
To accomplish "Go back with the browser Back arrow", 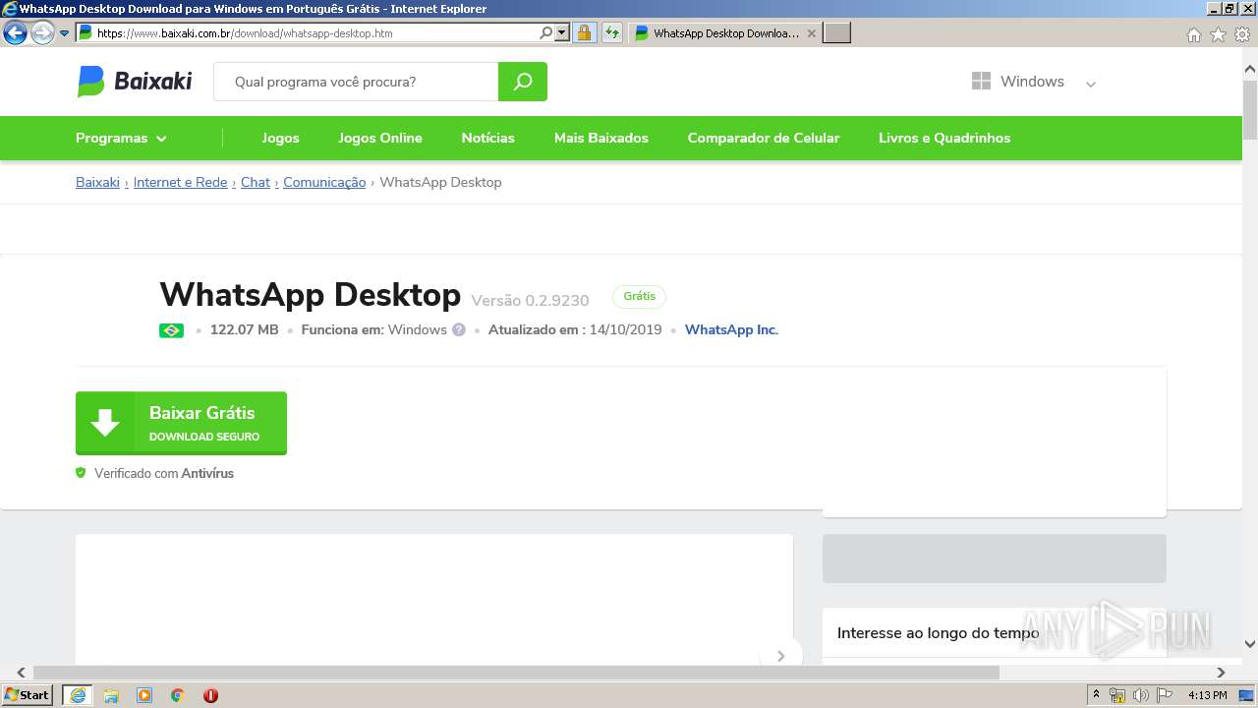I will pos(15,33).
